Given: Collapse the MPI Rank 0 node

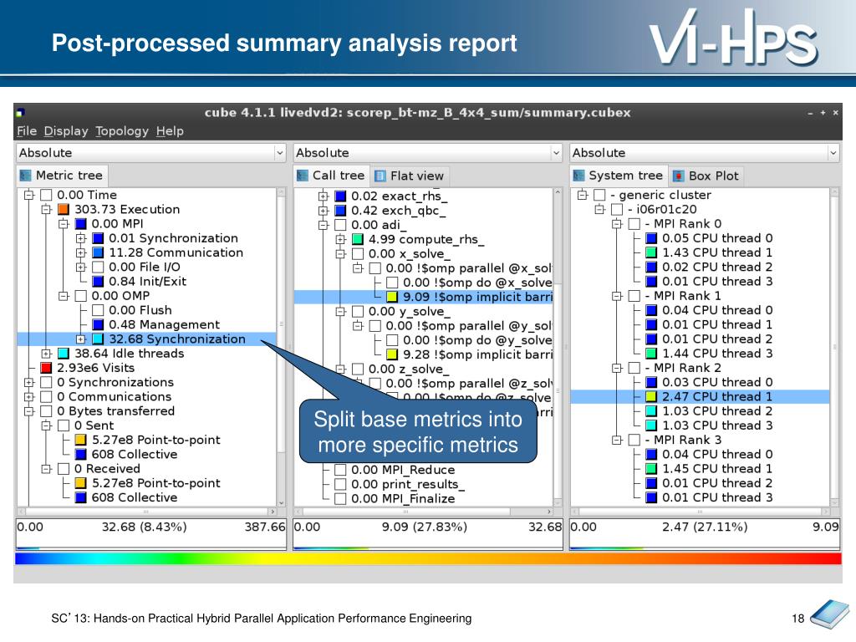Looking at the screenshot, I should click(617, 224).
